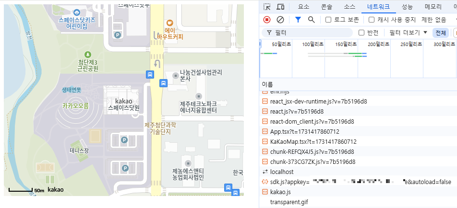This screenshot has height=208, width=457.
Task: Select the 전체 request type filter
Action: click(x=440, y=33)
